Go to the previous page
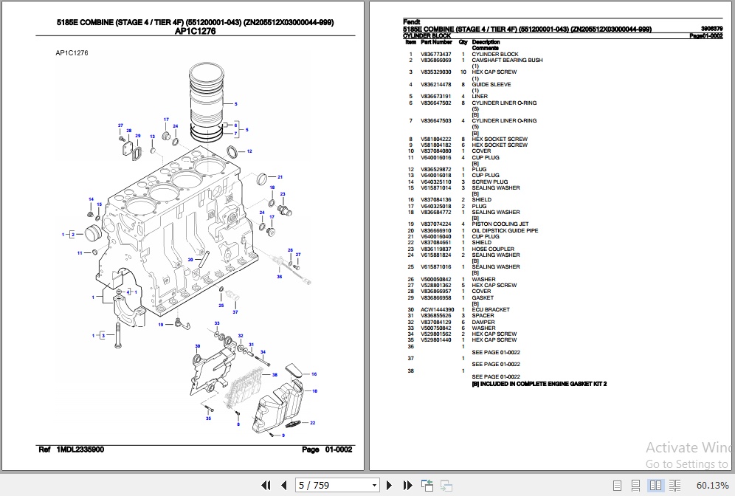Image resolution: width=735 pixels, height=496 pixels. click(283, 485)
